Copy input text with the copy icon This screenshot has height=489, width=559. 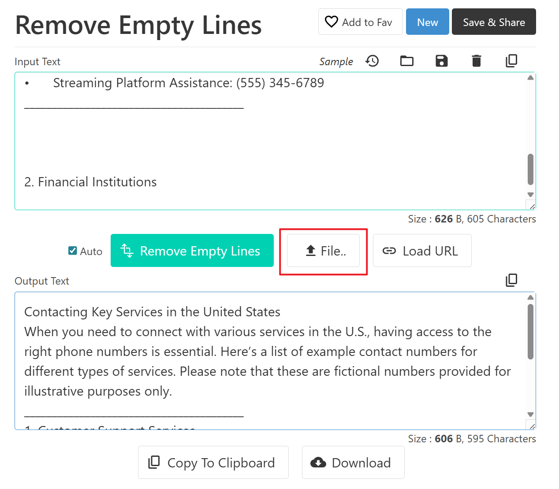tap(511, 61)
